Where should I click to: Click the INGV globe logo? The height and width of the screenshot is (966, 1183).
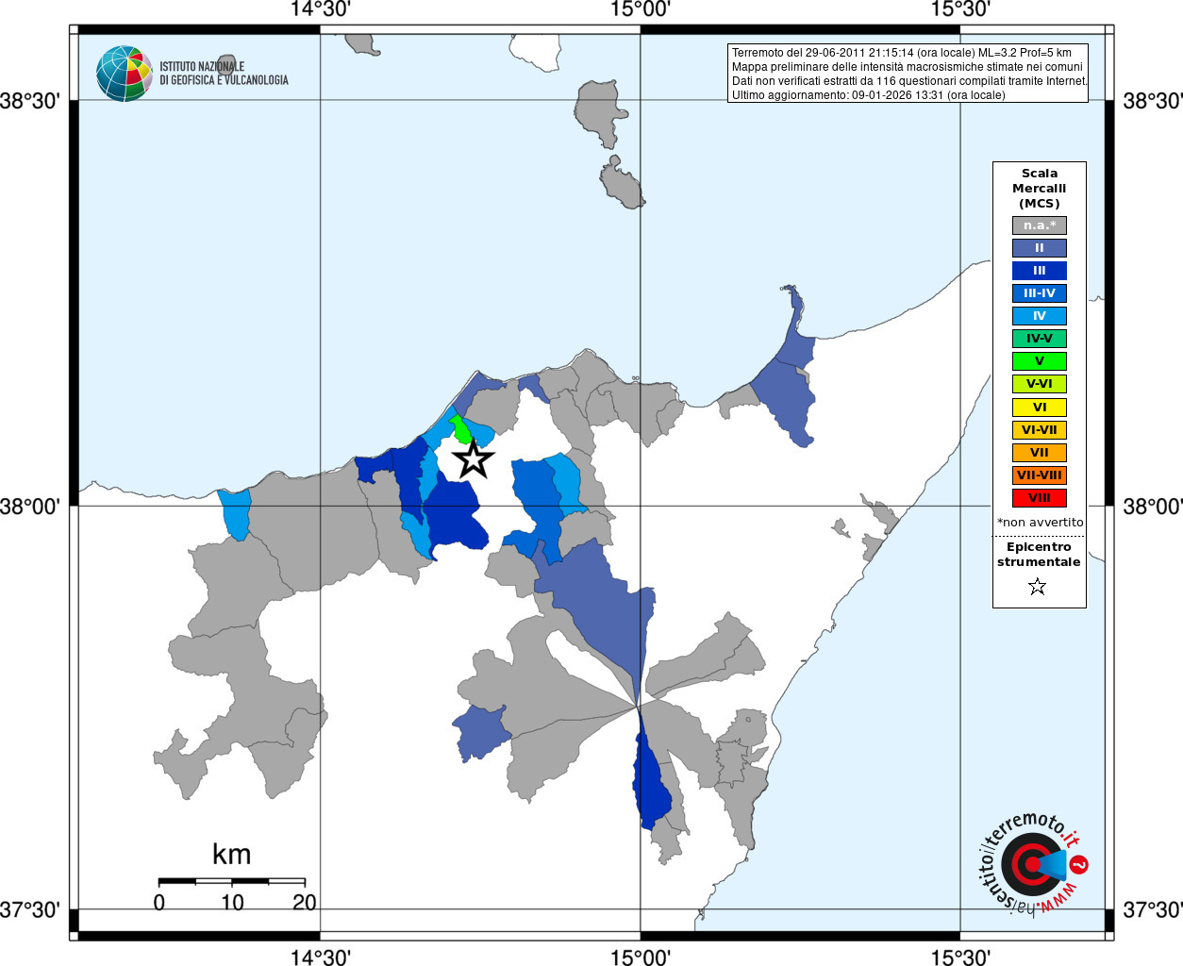click(x=125, y=74)
